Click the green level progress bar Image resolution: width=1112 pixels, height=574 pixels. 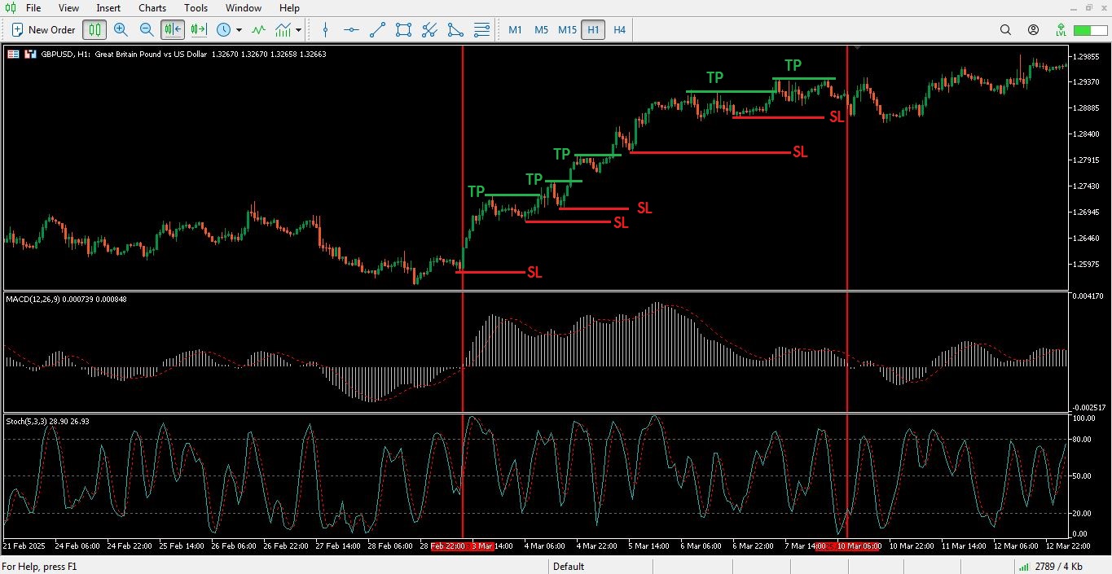[x=1088, y=30]
